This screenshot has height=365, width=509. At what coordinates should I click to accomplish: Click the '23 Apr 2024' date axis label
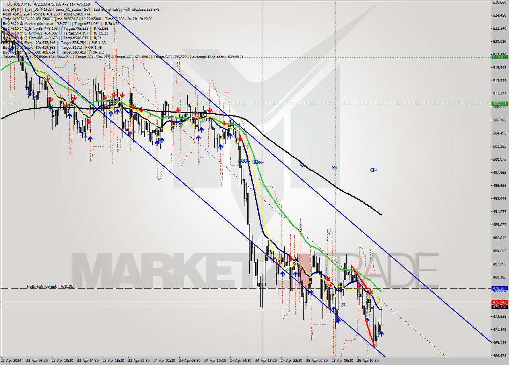(x=12, y=361)
